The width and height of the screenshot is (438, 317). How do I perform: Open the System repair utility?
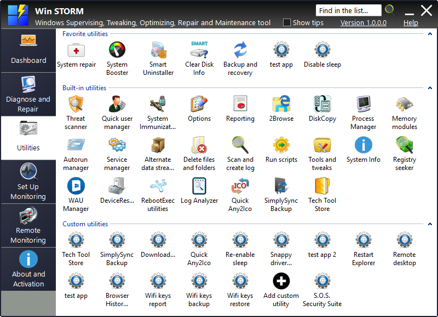point(76,51)
